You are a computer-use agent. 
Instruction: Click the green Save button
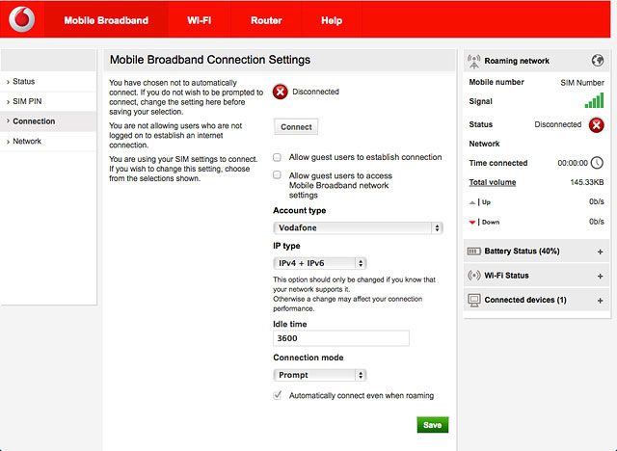pyautogui.click(x=433, y=425)
